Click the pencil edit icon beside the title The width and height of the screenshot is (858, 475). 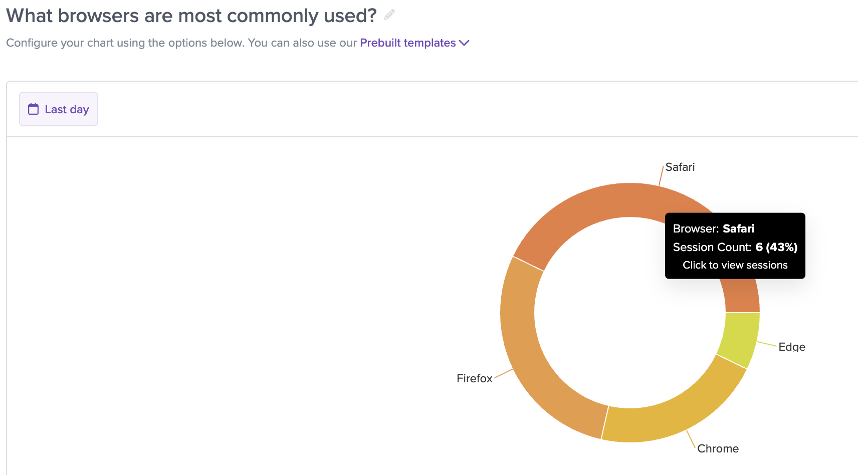click(x=389, y=15)
